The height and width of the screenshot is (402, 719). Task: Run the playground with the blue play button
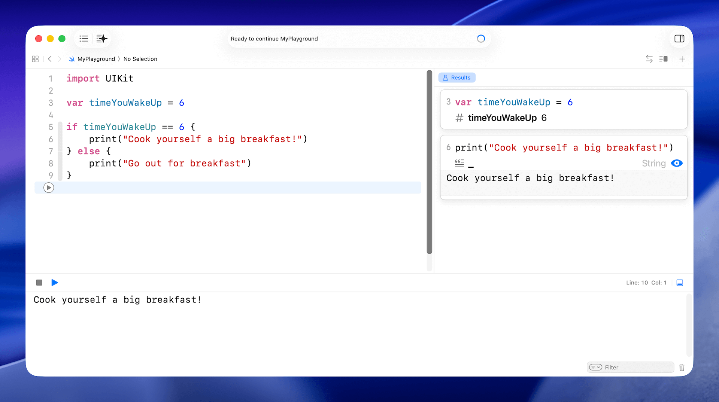coord(55,283)
